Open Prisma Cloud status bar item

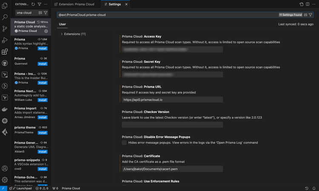(71, 188)
